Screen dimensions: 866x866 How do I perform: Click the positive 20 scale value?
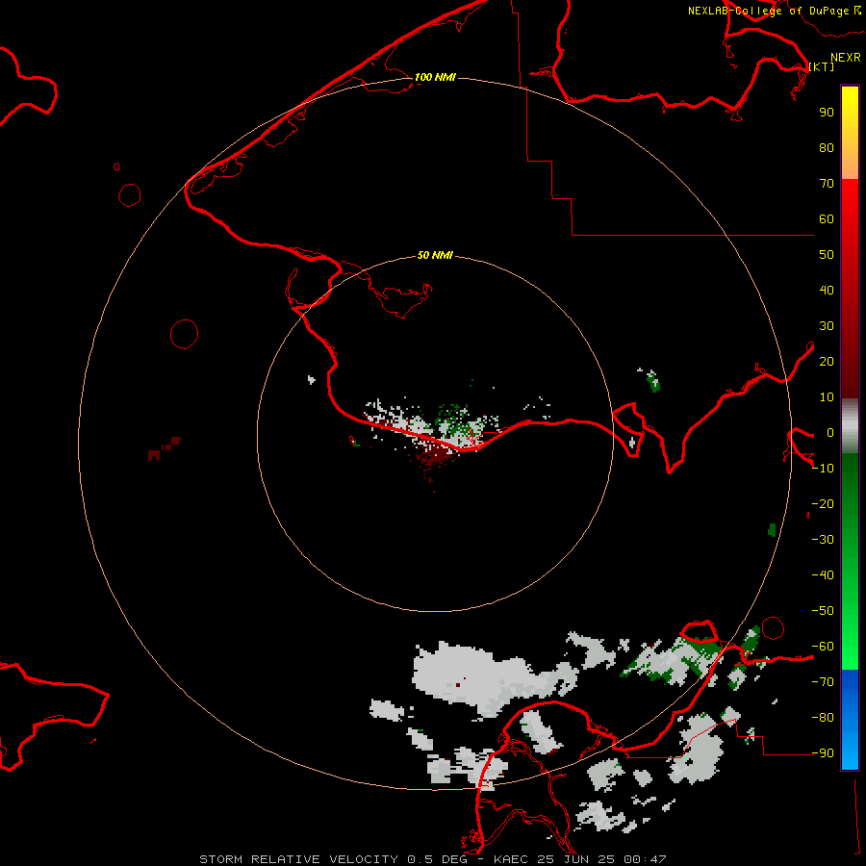[827, 362]
